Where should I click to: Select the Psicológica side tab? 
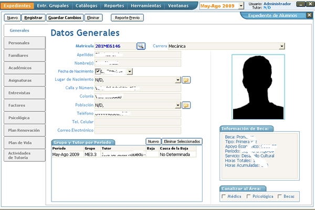pos(24,118)
